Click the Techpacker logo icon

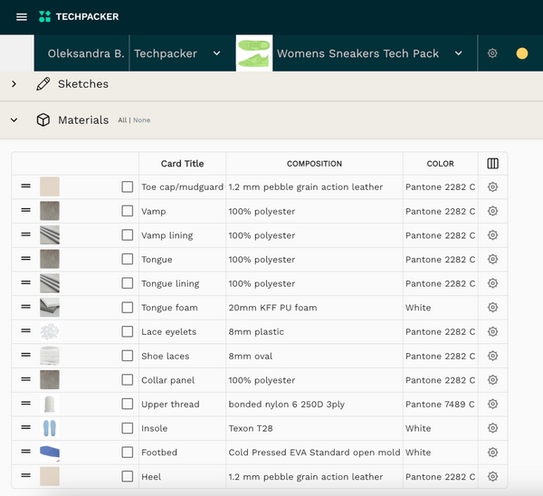pos(45,16)
